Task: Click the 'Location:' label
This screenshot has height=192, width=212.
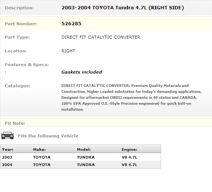Action: tap(16, 51)
